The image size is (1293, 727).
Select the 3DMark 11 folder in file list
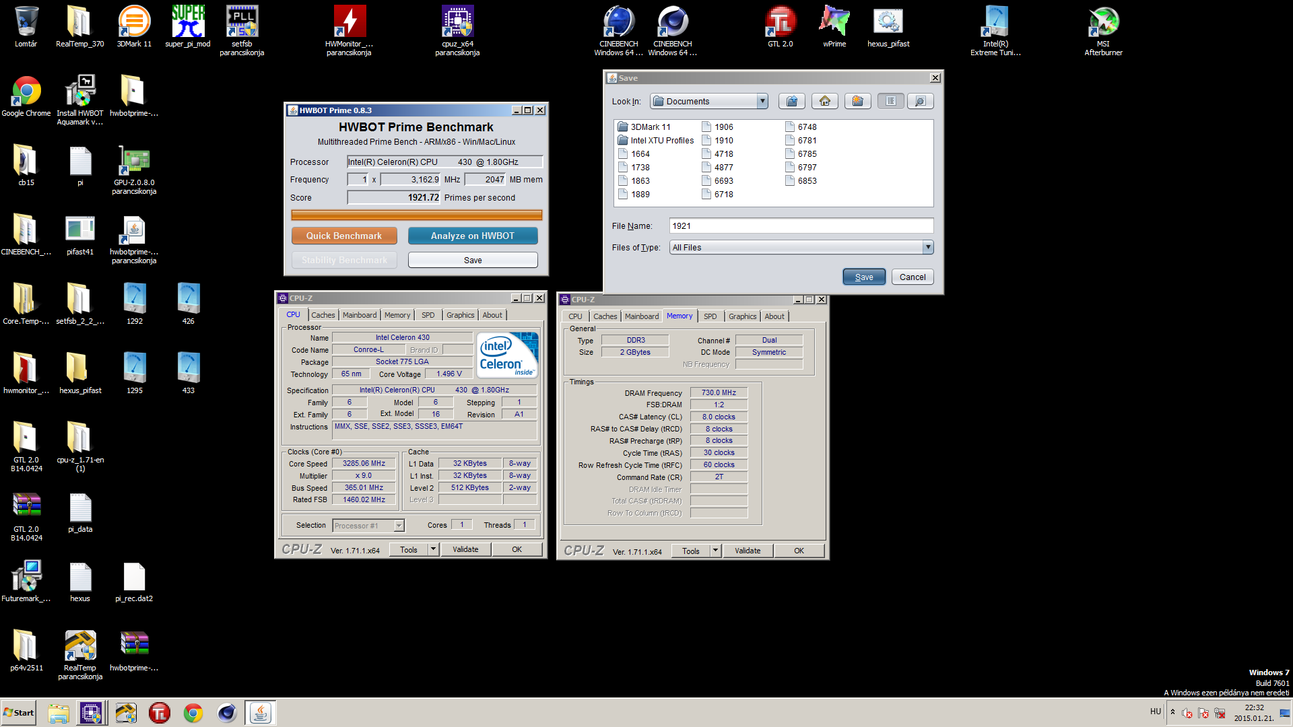pyautogui.click(x=644, y=127)
